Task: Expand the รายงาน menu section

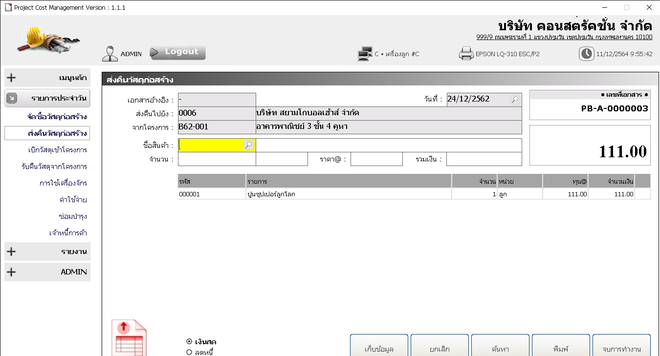Action: pyautogui.click(x=47, y=251)
